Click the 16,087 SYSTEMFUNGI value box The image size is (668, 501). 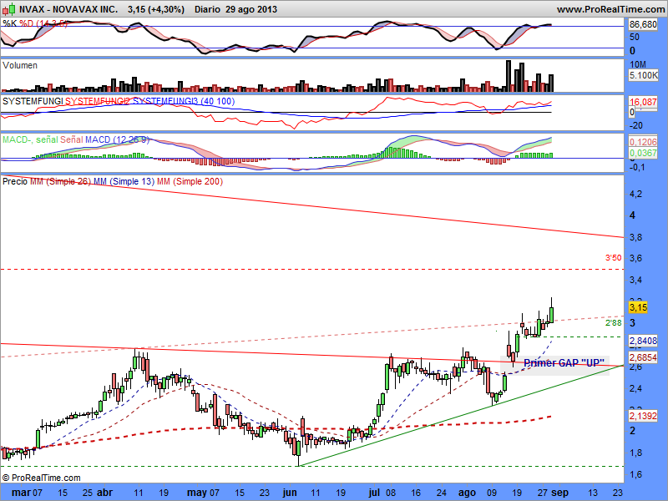[643, 102]
